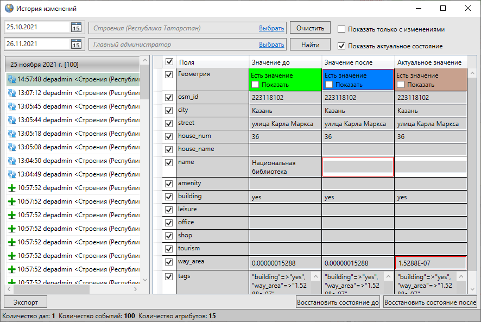Click the green 'Значение до' geometry cell
481x322 pixels.
pos(286,80)
